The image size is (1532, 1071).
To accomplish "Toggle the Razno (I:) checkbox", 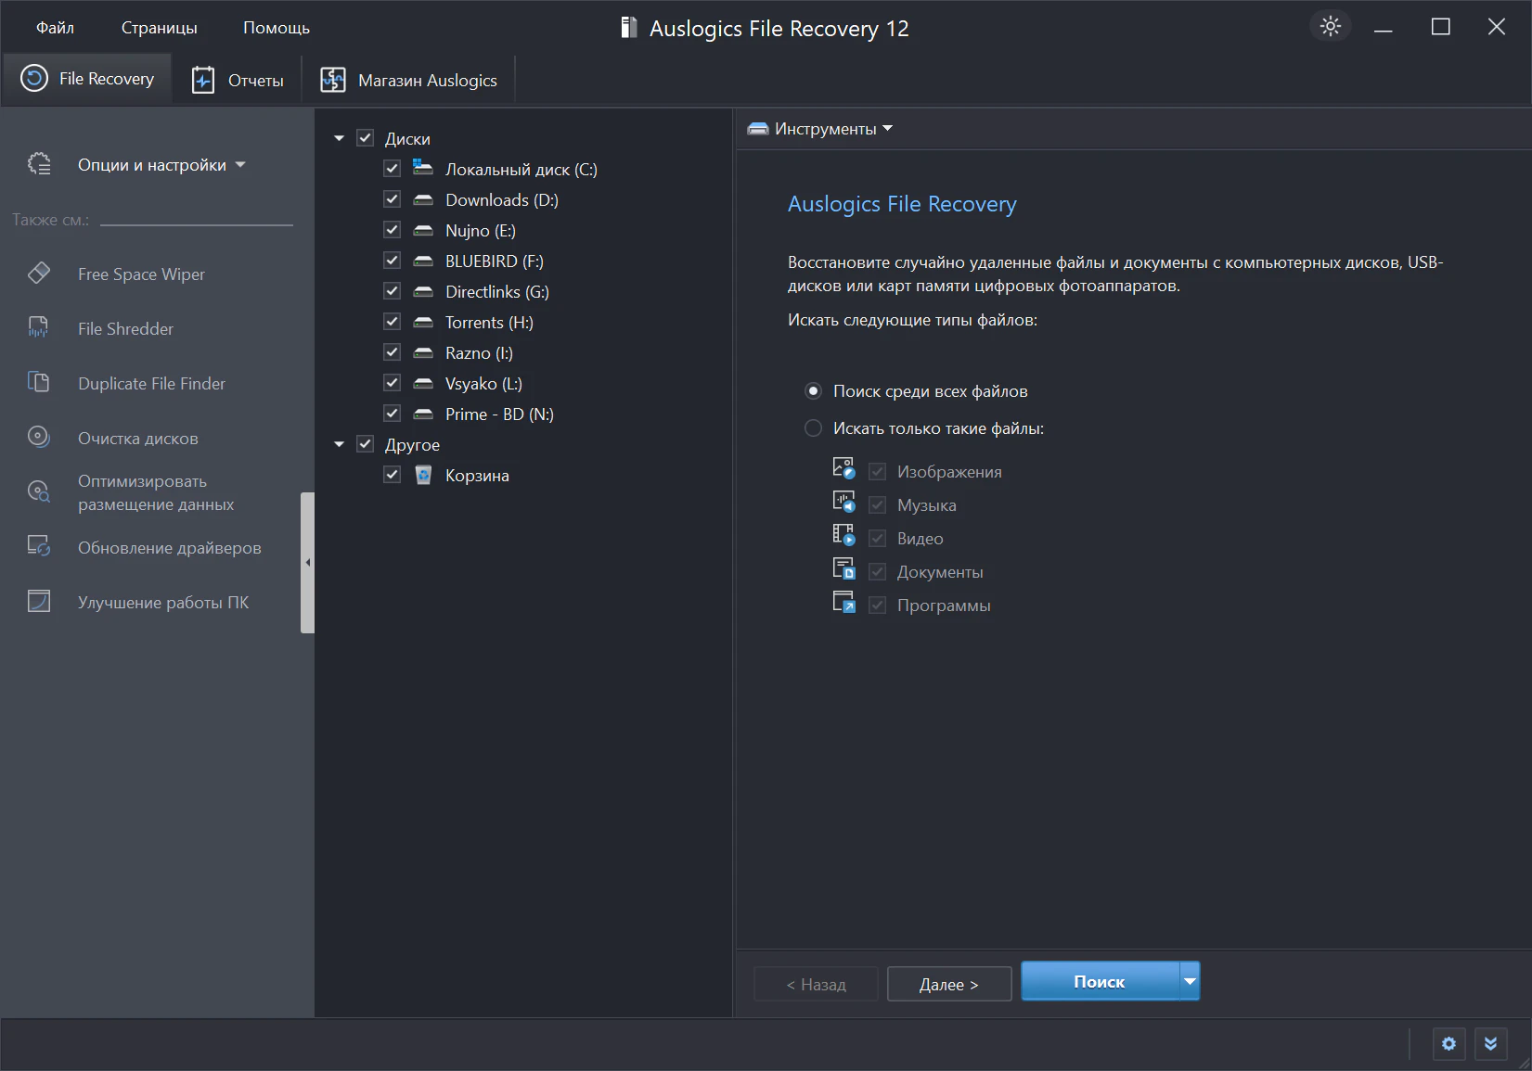I will 393,352.
